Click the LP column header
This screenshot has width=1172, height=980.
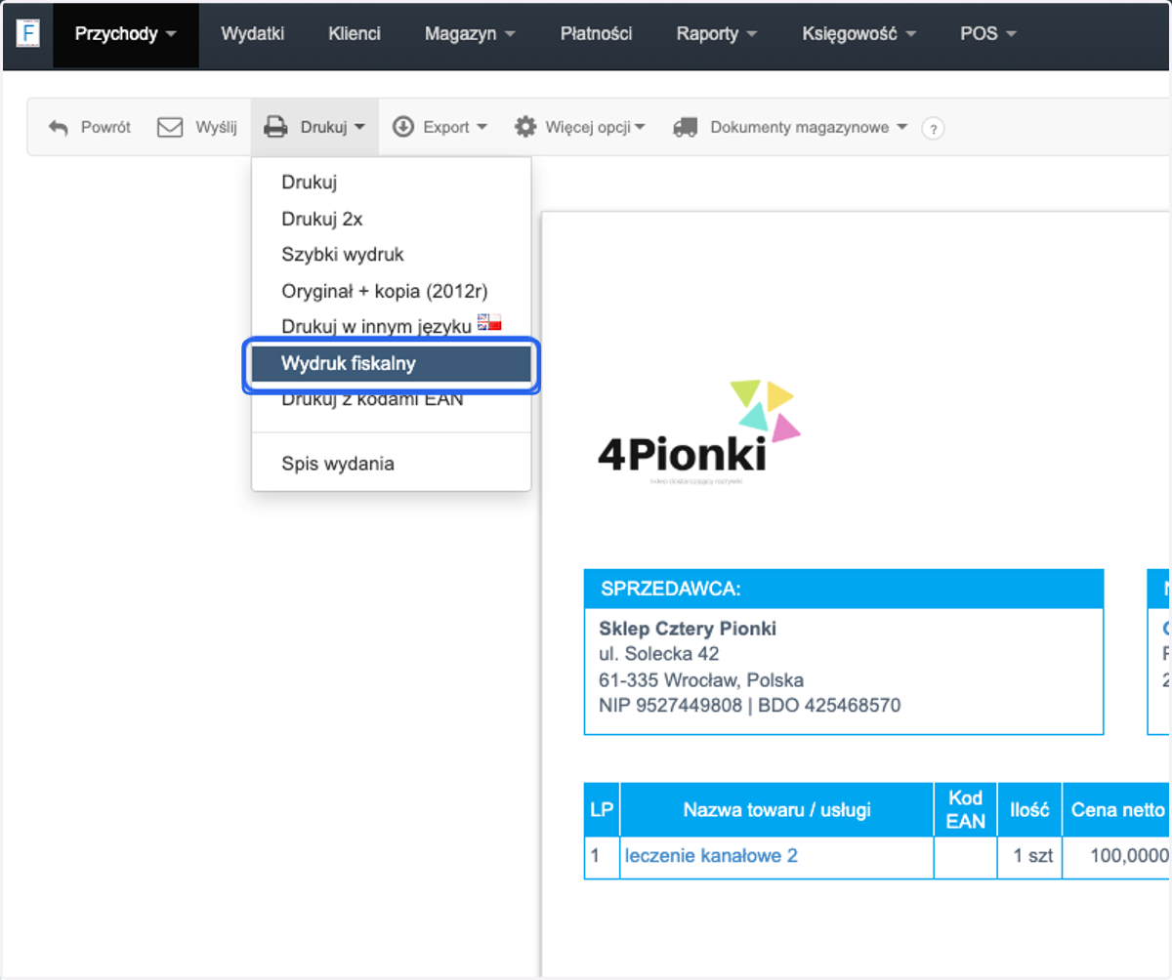(602, 809)
